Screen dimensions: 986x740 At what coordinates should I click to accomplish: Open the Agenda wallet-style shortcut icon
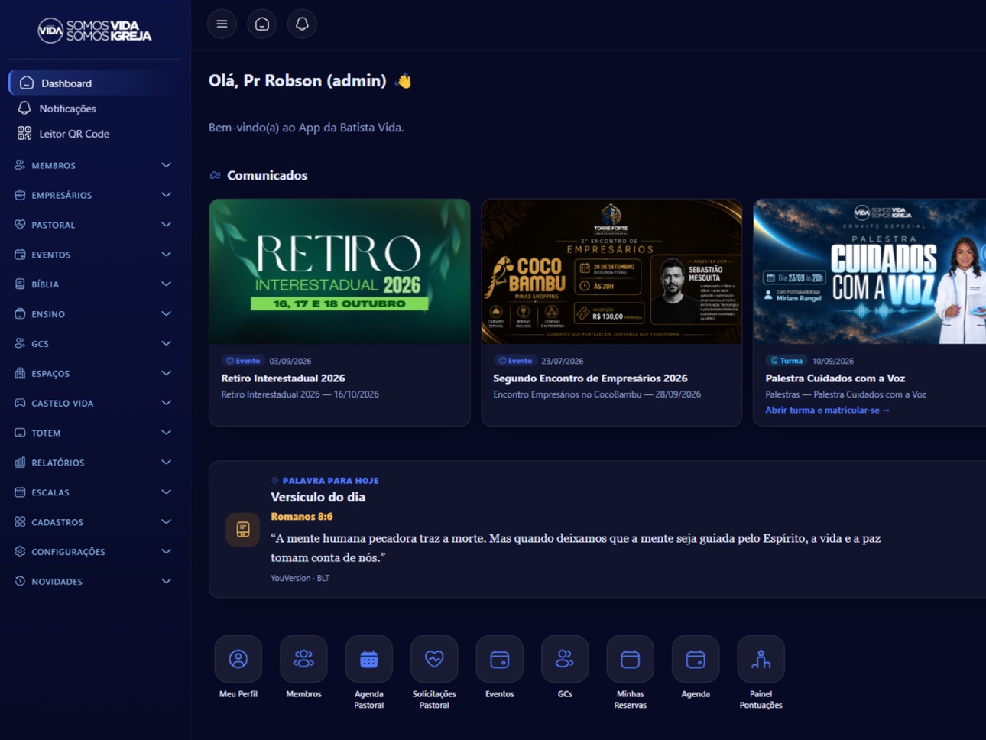click(x=696, y=659)
